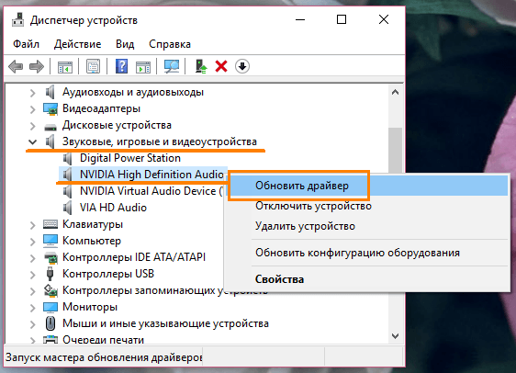The height and width of the screenshot is (373, 516).
Task: Choose Отключить устройство in the context menu
Action: (368, 206)
